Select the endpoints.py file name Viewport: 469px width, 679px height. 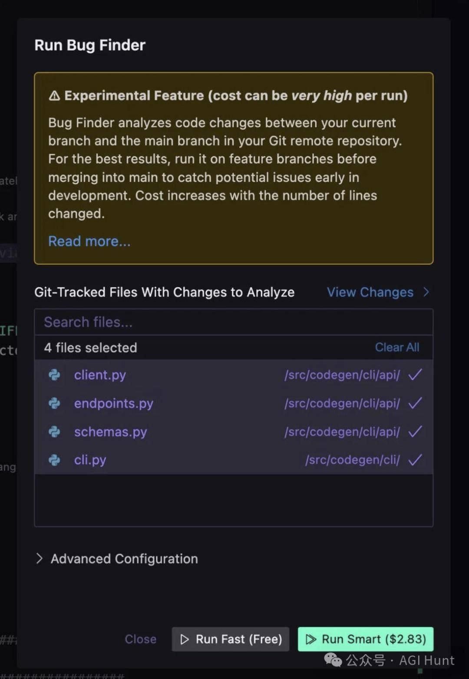click(114, 403)
